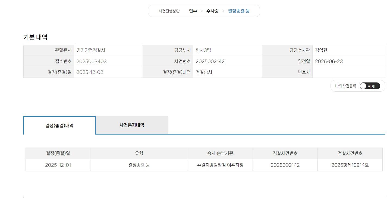The image size is (387, 198).
Task: Click the empty 변호사 field cell
Action: [x=348, y=72]
